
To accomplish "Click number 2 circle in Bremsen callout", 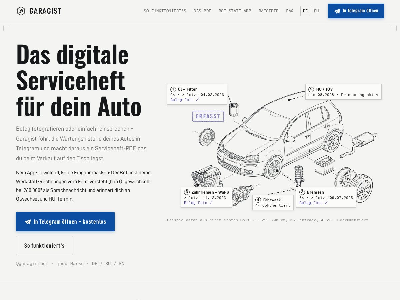I will pyautogui.click(x=302, y=192).
